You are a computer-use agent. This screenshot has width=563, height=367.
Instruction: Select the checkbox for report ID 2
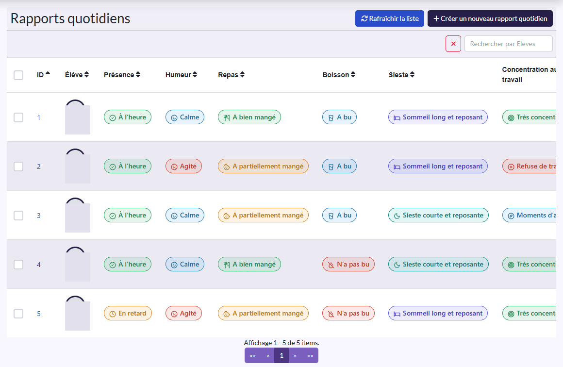[x=18, y=167]
